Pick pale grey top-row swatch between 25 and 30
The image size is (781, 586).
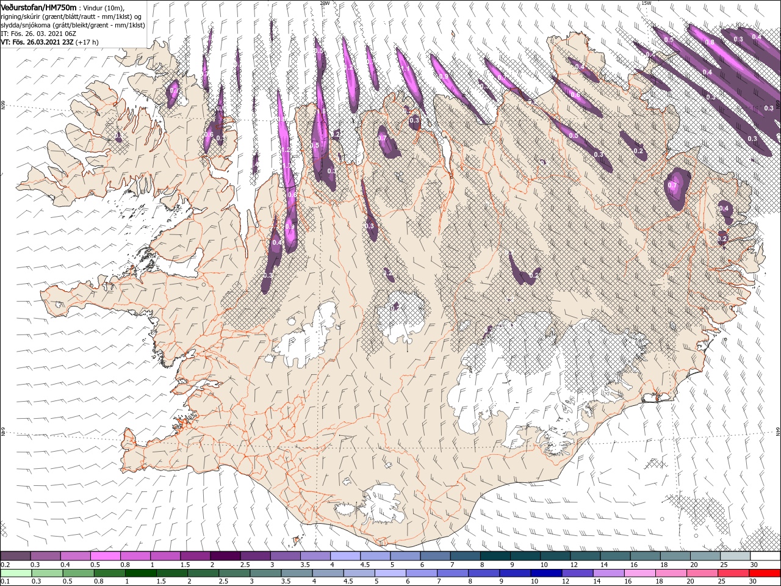point(735,556)
